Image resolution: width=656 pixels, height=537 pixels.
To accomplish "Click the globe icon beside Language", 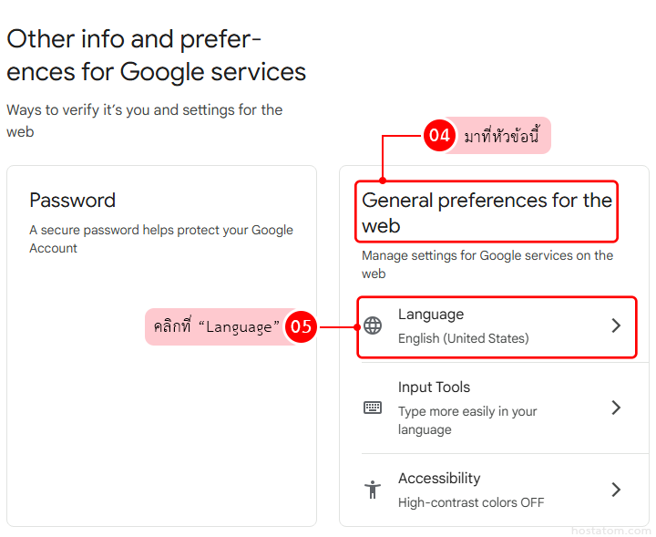I will (373, 325).
